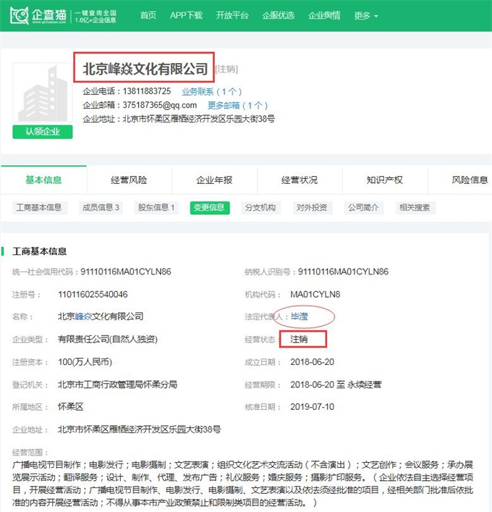Switch to the 企业年报 tab
This screenshot has height=512, width=492.
tap(214, 180)
